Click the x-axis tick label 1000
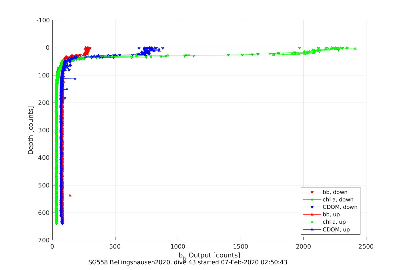 178,247
